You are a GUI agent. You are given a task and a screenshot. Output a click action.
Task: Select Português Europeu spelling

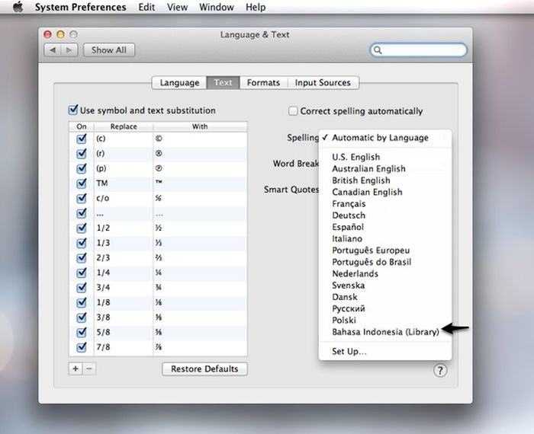click(385, 251)
